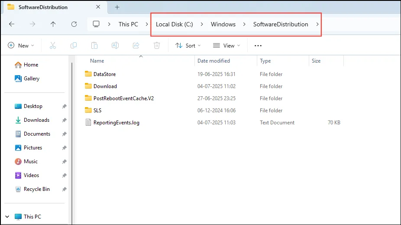Click the Share icon in toolbar
This screenshot has height=225, width=401.
136,46
